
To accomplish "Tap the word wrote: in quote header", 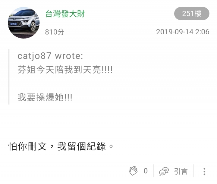I will [69, 56].
